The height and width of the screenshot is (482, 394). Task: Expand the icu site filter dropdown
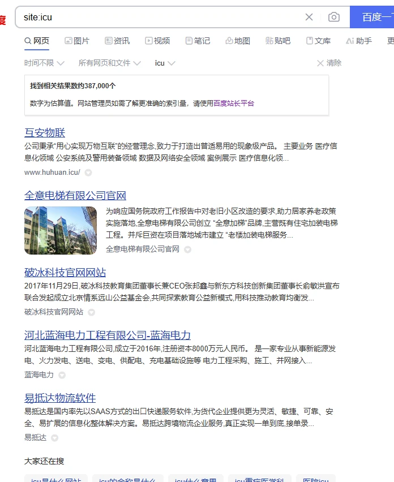(165, 63)
